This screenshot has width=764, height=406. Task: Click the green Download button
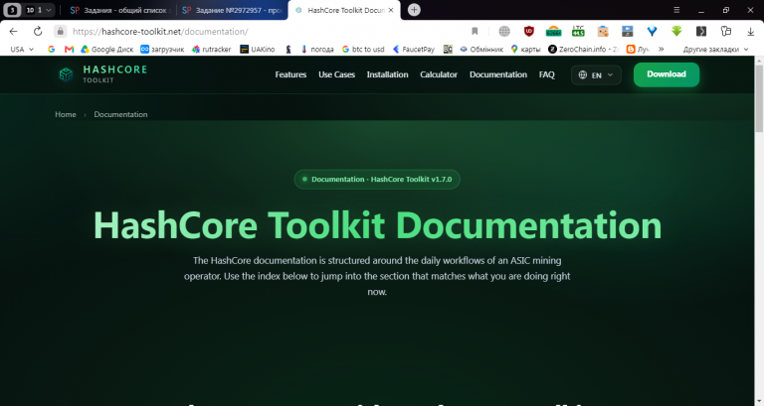[667, 74]
